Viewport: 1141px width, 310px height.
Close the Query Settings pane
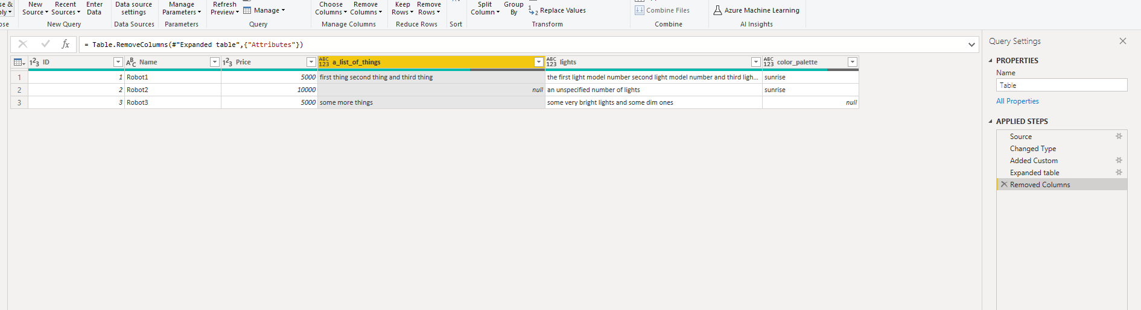pyautogui.click(x=1123, y=41)
